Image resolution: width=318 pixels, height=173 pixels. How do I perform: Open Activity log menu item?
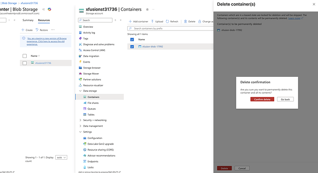click(89, 33)
